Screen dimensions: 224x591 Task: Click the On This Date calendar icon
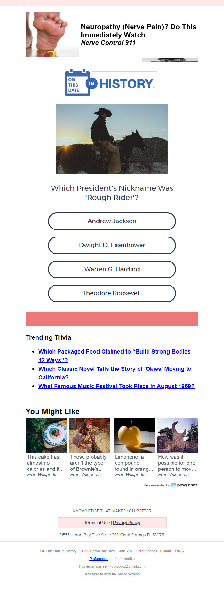pyautogui.click(x=78, y=82)
